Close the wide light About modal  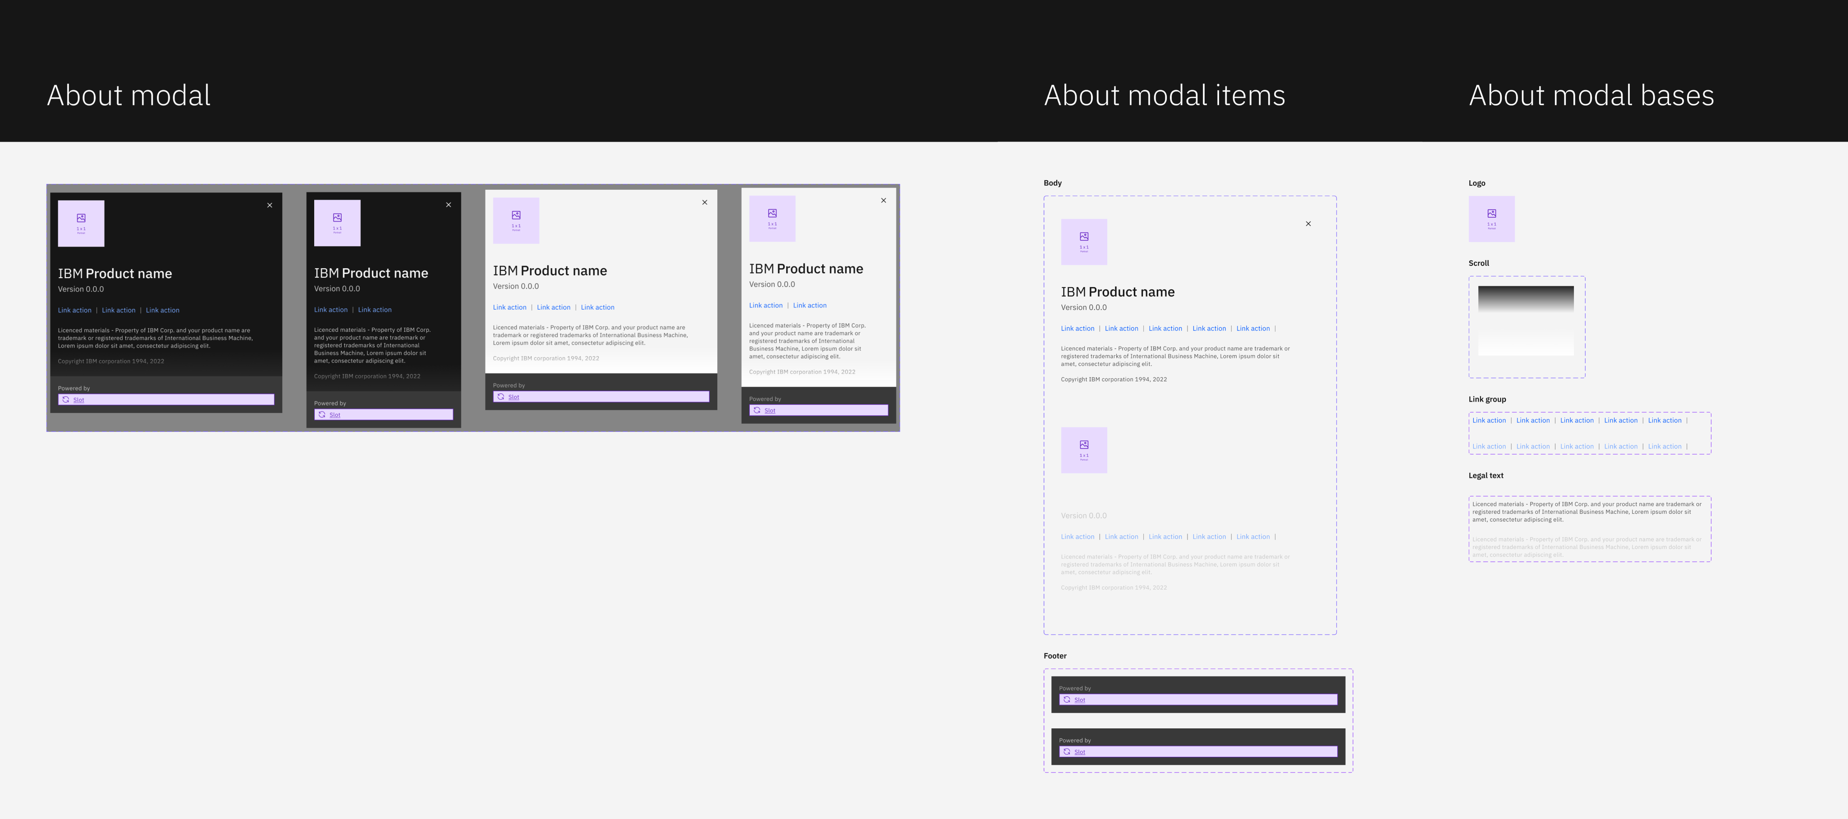coord(705,202)
